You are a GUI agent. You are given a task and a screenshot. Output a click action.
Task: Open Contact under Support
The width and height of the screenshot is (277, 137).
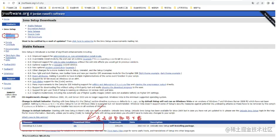7,88
